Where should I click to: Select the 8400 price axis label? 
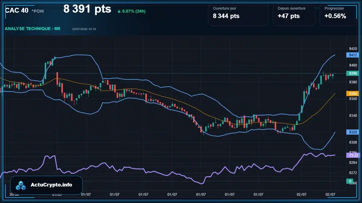(353, 65)
